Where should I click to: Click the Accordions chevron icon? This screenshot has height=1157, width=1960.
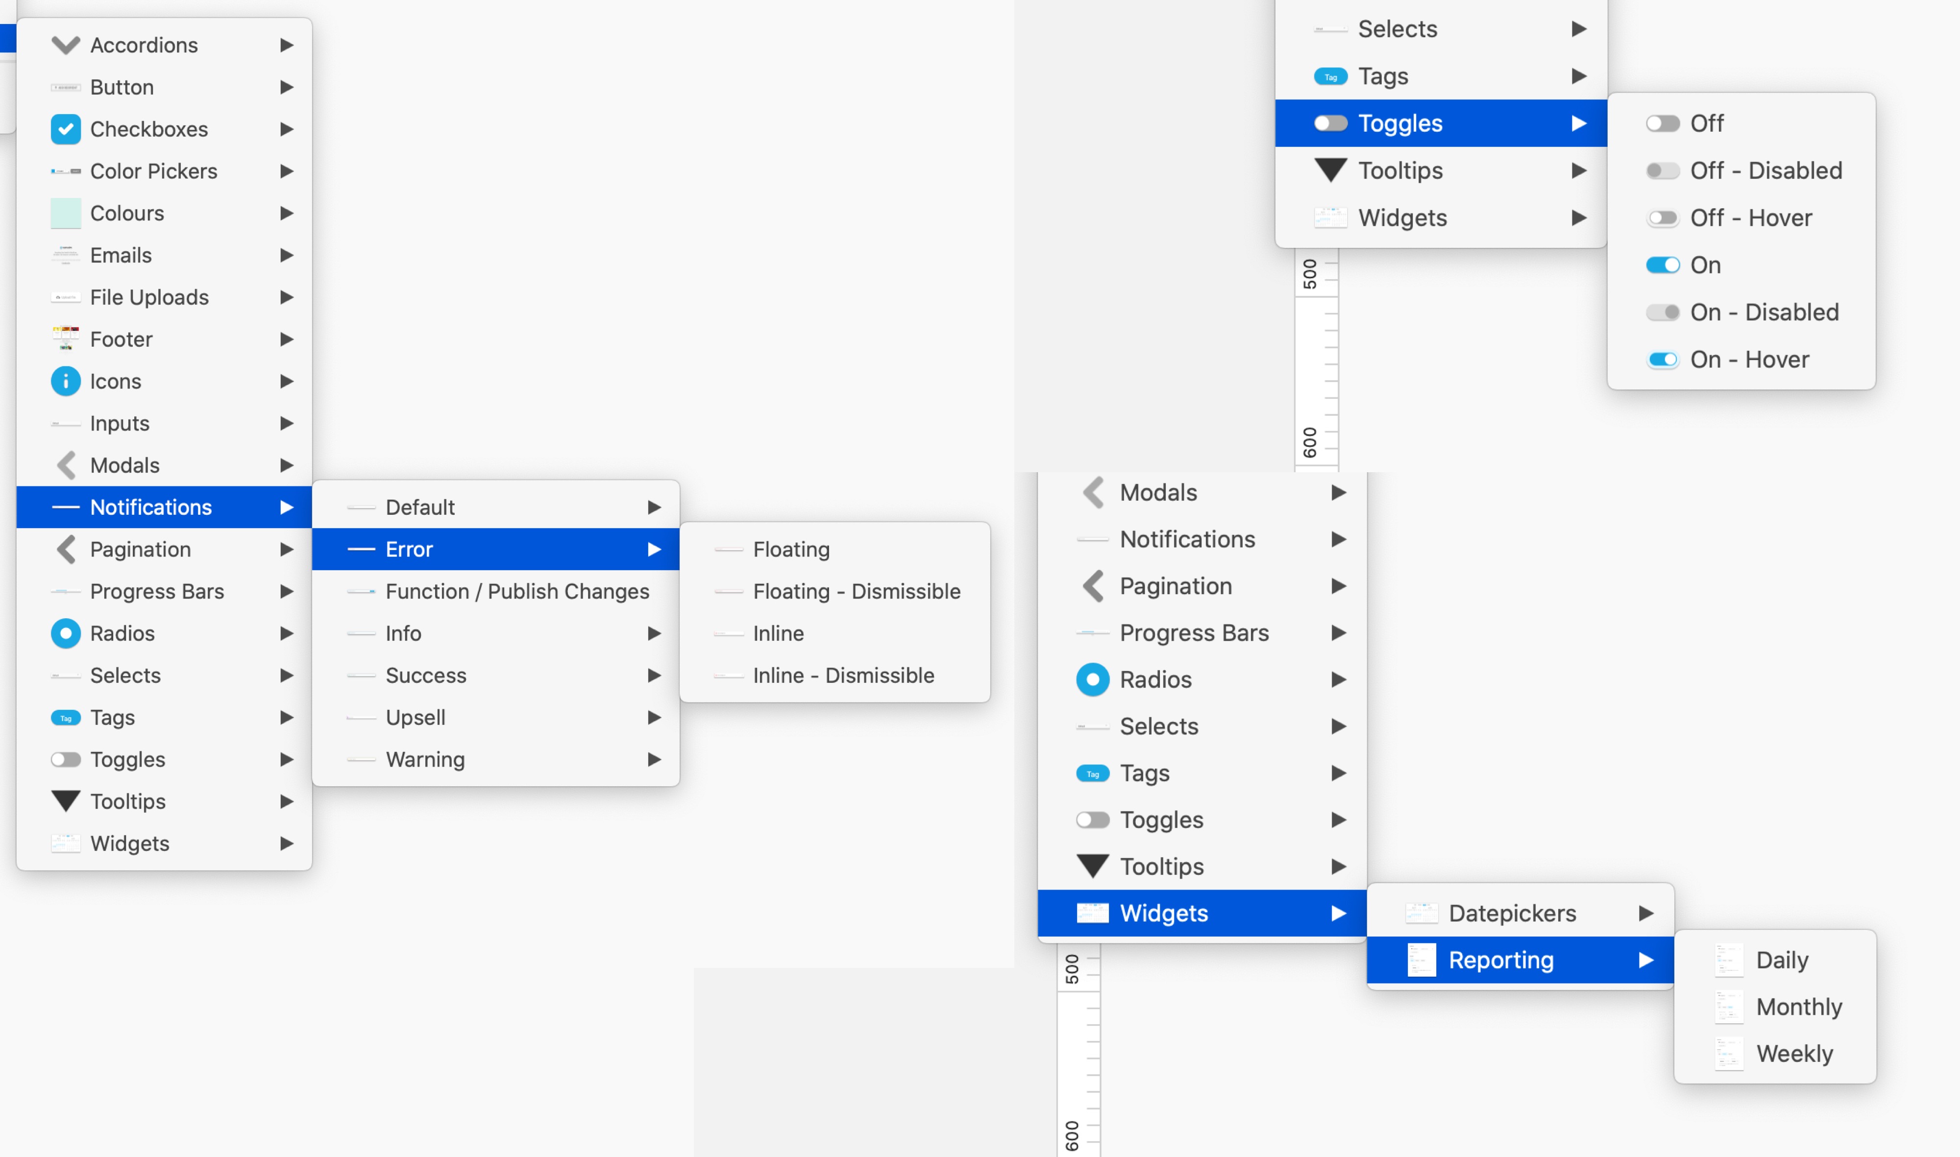(x=66, y=45)
